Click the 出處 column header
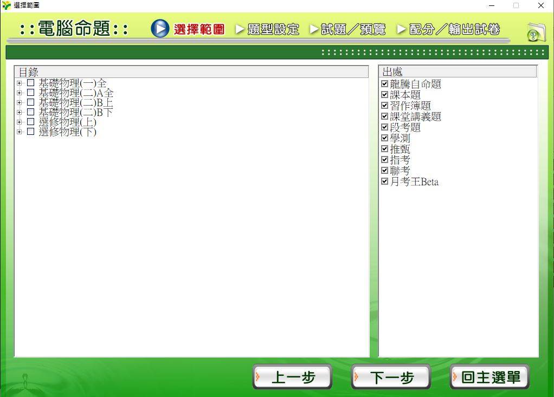The height and width of the screenshot is (397, 554). (458, 71)
